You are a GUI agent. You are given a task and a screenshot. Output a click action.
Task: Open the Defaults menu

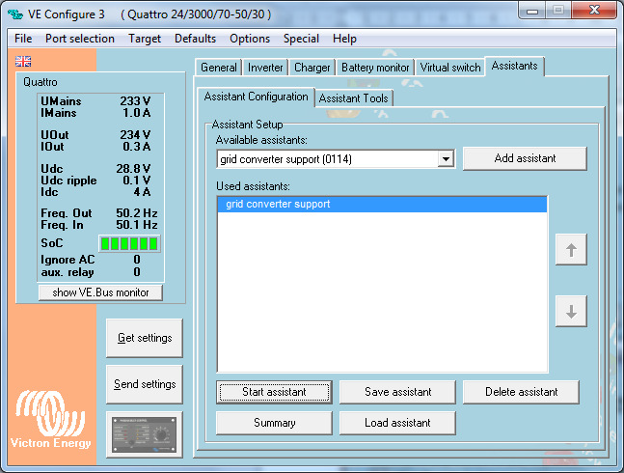[x=195, y=39]
